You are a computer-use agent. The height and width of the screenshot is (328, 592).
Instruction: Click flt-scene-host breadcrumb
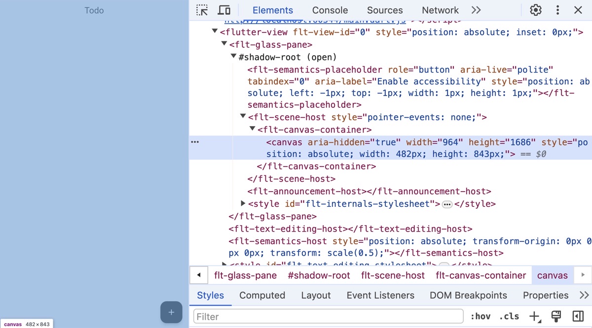point(393,275)
